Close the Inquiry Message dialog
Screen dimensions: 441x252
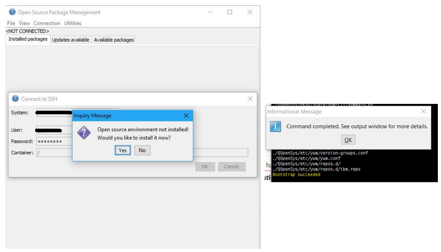pos(186,116)
